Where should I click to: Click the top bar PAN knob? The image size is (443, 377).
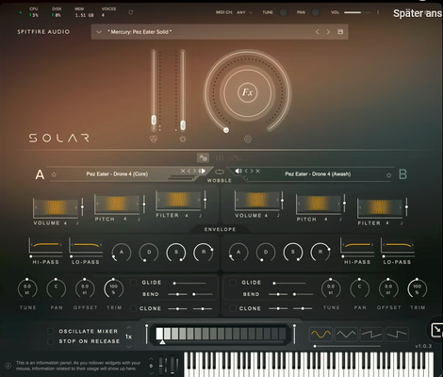316,12
